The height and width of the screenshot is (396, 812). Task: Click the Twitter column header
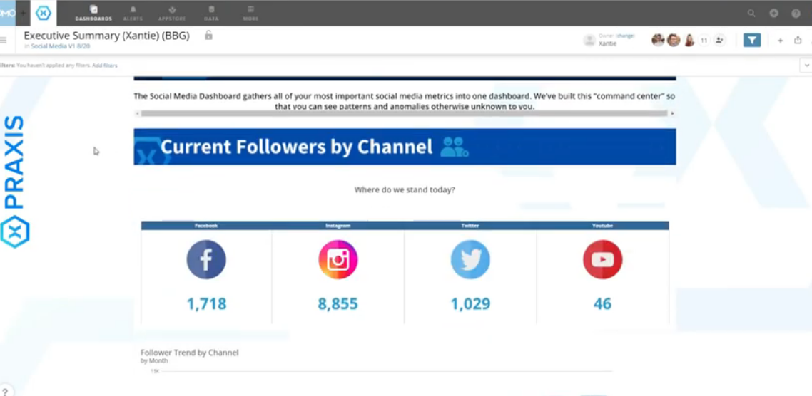tap(470, 225)
